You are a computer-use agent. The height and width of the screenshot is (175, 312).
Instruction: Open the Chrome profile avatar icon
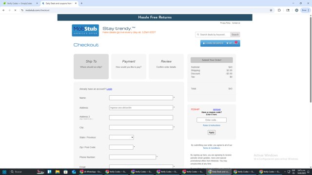tap(296, 10)
